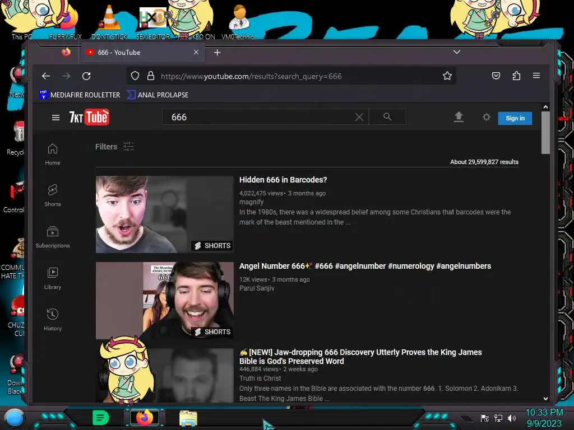Click the second bookmarks toolbar item

[158, 95]
